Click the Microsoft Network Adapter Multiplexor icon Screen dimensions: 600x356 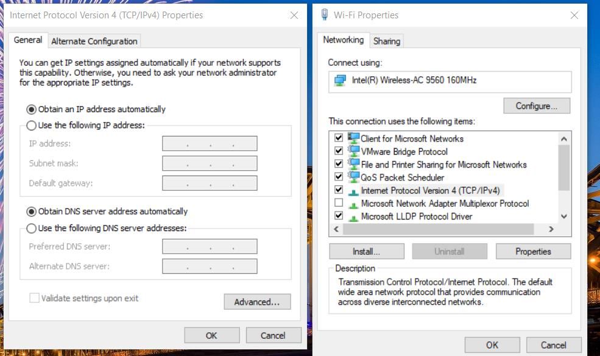point(353,205)
